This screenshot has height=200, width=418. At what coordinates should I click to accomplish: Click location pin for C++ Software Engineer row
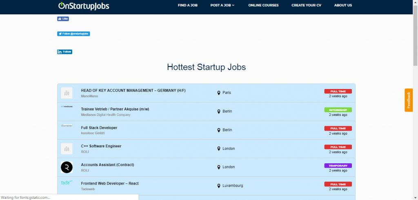tap(219, 149)
